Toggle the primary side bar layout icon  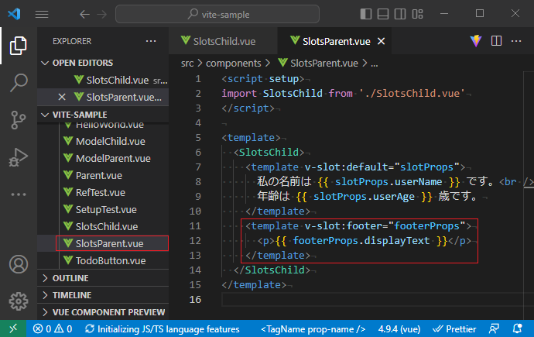(x=366, y=14)
